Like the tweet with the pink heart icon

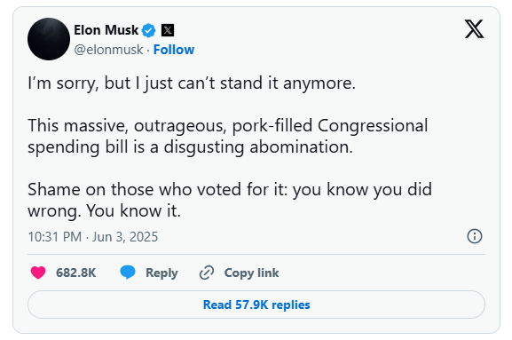pos(38,273)
